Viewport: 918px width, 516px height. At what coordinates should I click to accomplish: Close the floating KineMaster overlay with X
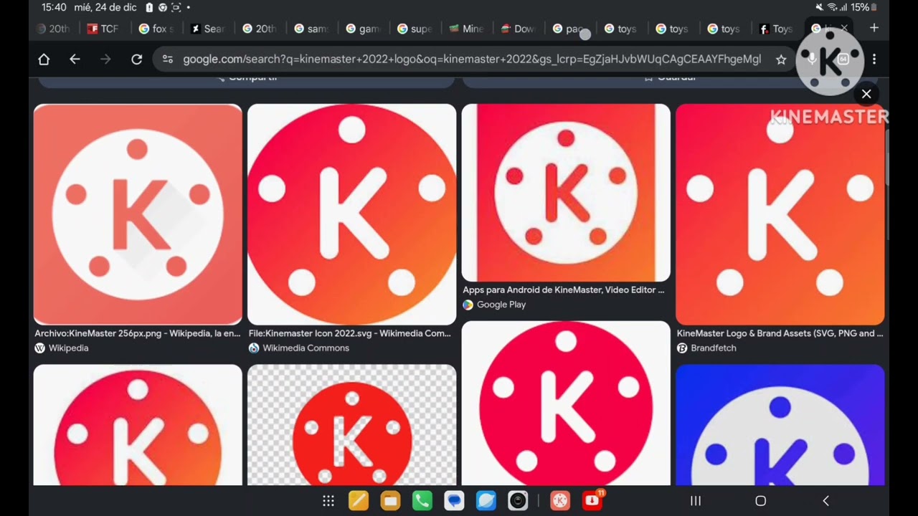(x=866, y=94)
